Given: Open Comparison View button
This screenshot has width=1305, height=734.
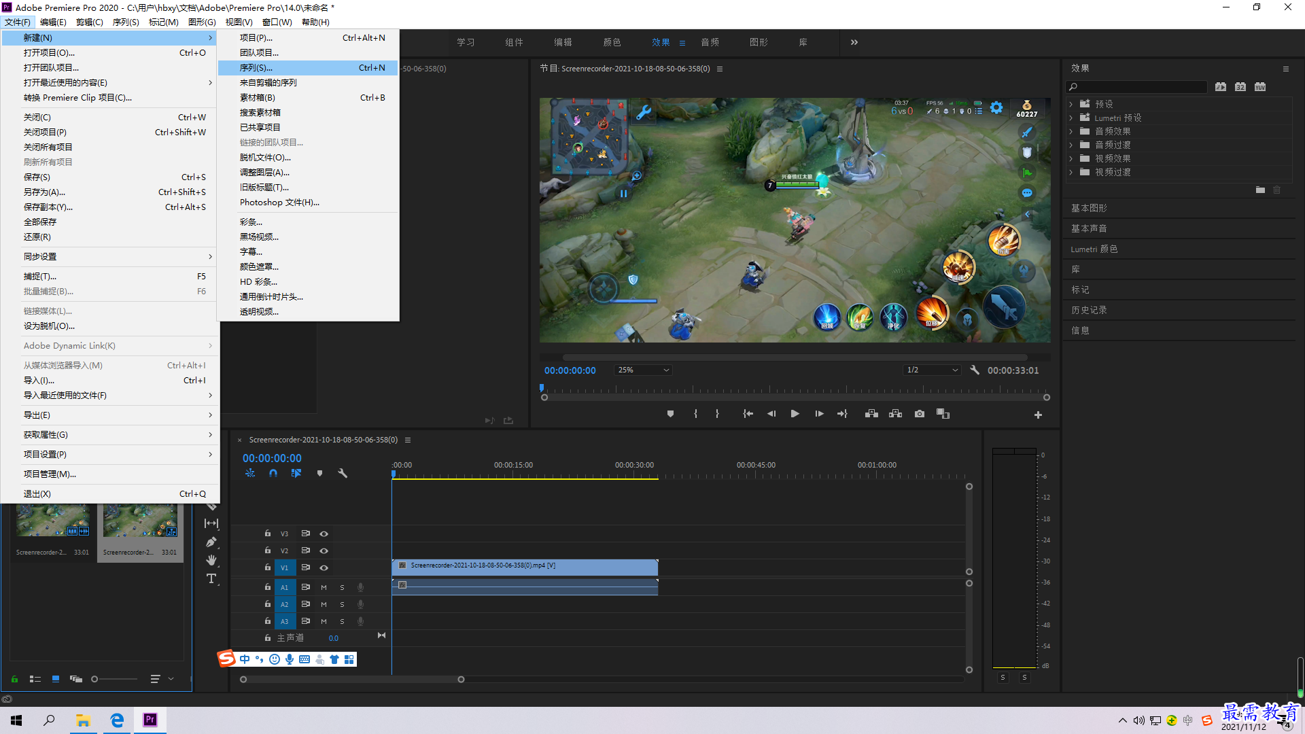Looking at the screenshot, I should click(x=943, y=414).
